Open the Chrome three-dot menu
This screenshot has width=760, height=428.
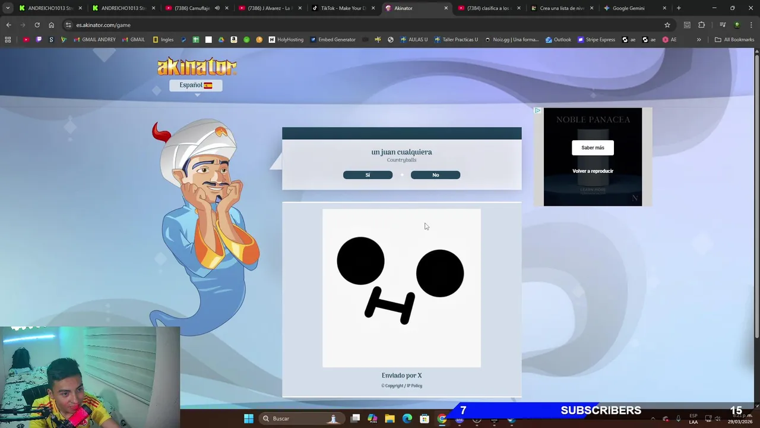[750, 25]
